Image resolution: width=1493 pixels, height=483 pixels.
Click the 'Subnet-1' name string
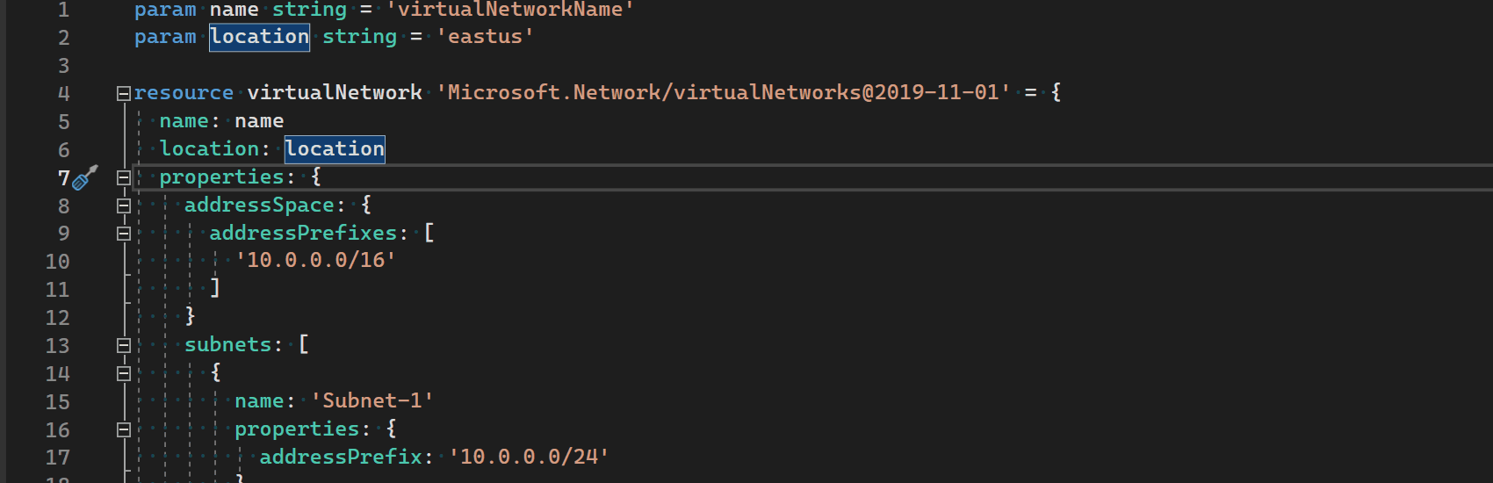tap(372, 400)
